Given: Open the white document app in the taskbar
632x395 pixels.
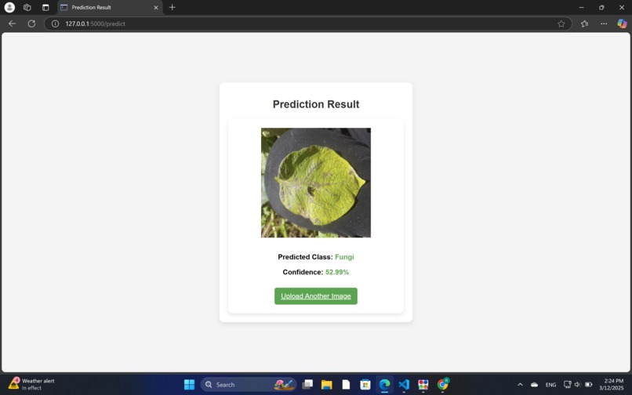Looking at the screenshot, I should [346, 385].
